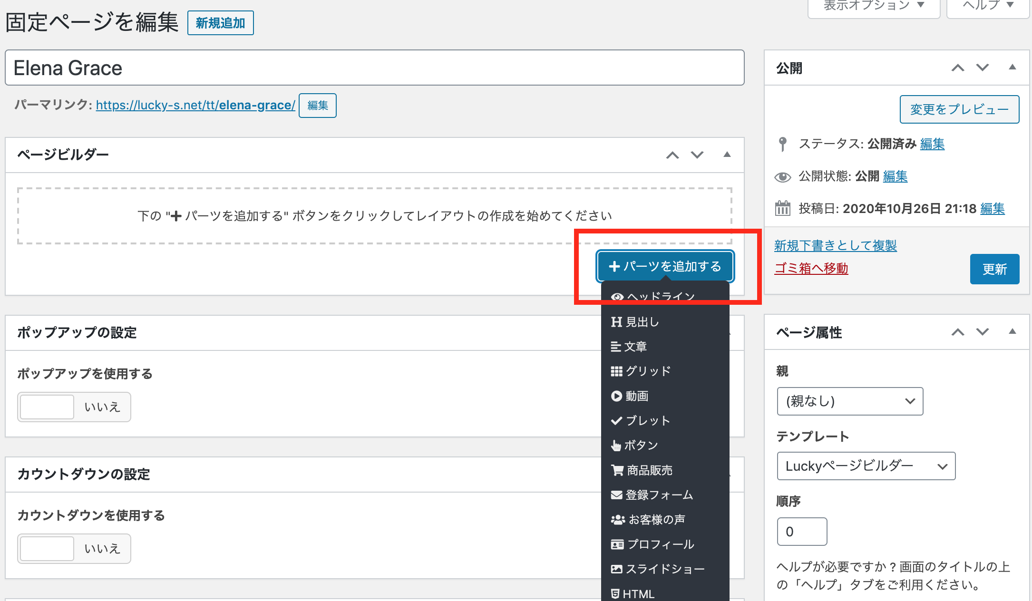The width and height of the screenshot is (1032, 601).
Task: Open the テンプレート dropdown
Action: (x=866, y=466)
